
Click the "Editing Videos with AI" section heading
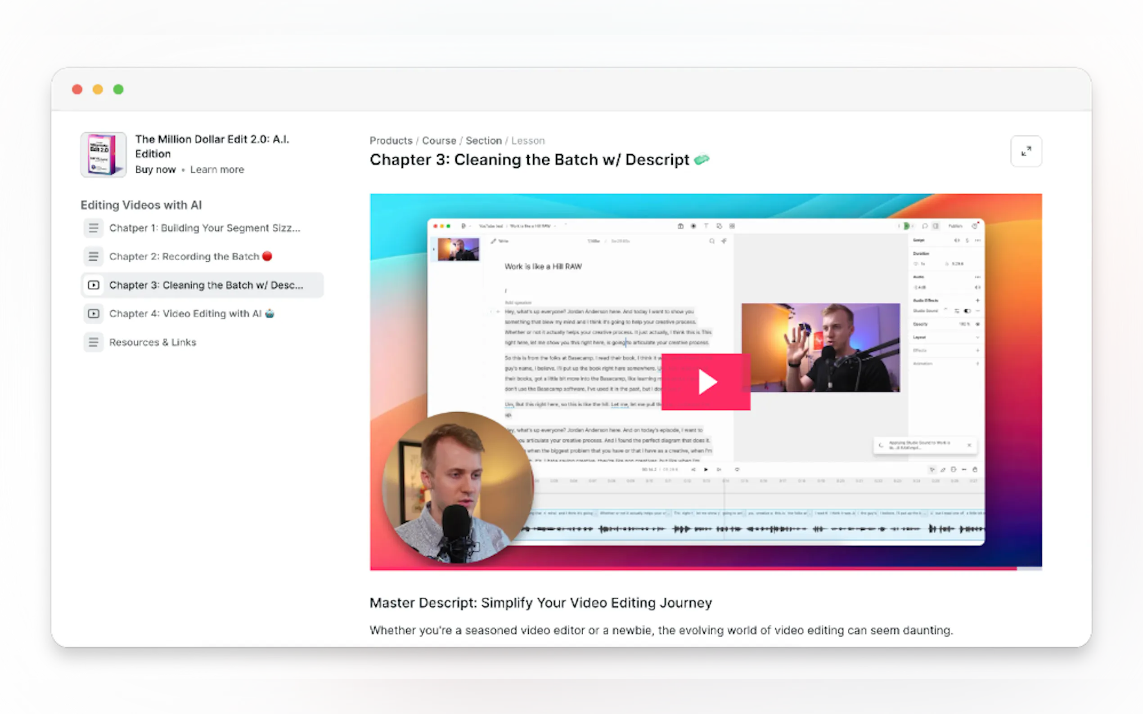pyautogui.click(x=141, y=205)
